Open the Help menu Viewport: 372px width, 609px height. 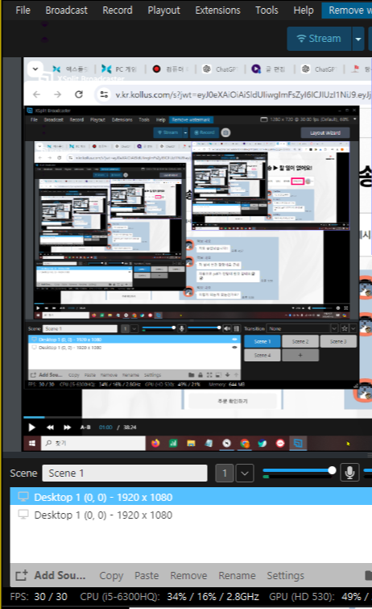304,10
